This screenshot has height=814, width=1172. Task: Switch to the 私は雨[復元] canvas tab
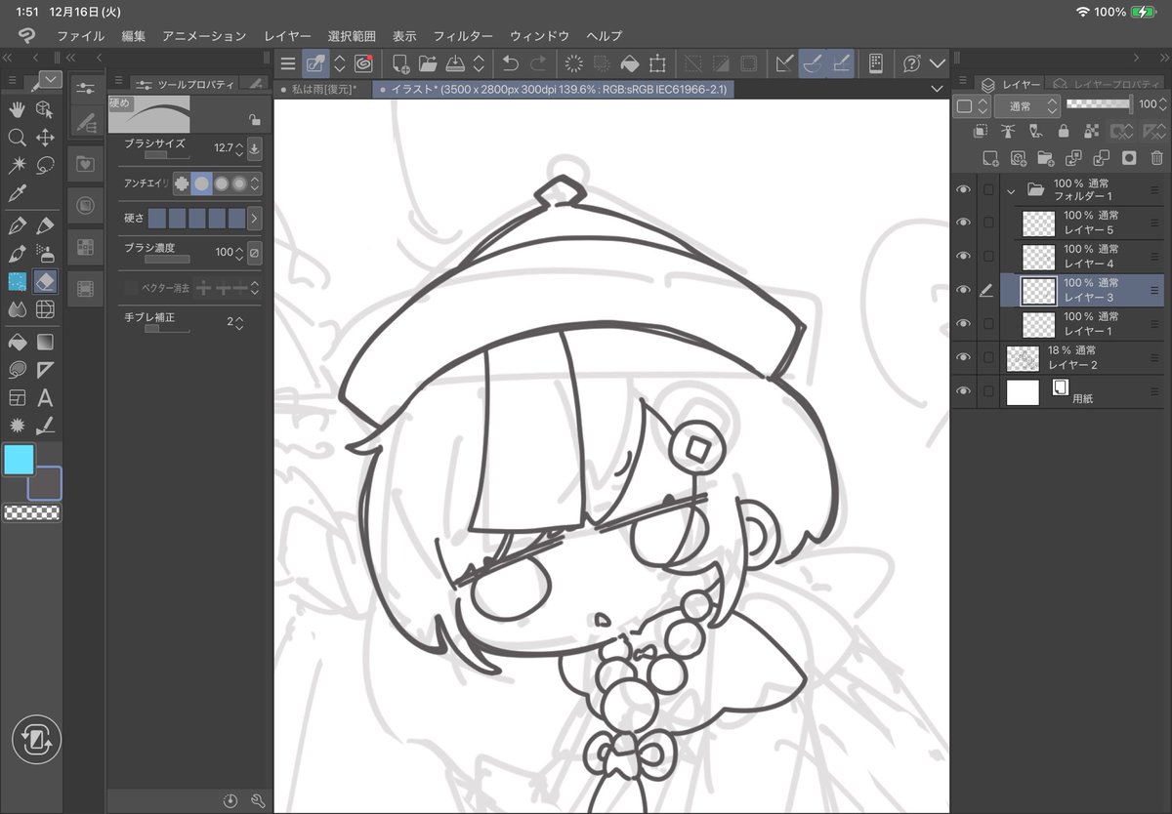(325, 89)
